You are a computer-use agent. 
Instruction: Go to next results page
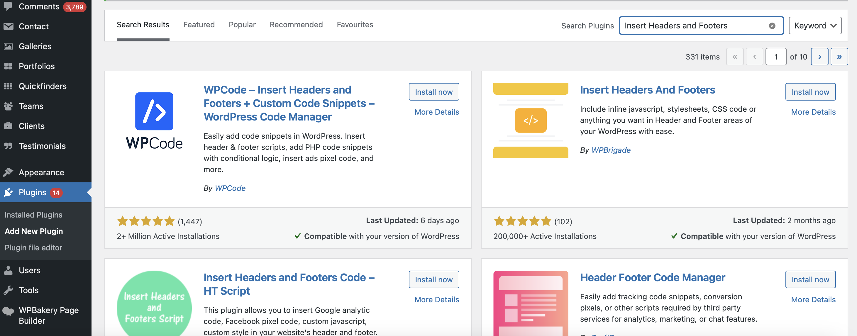819,57
